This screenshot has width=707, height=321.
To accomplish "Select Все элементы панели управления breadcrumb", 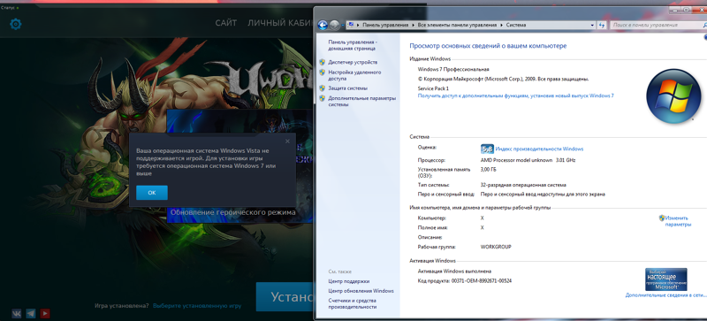I will pyautogui.click(x=457, y=26).
